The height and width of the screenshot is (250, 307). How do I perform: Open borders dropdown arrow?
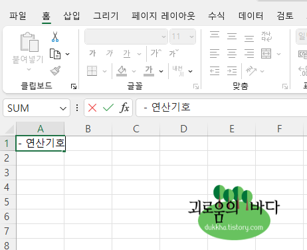(104, 71)
